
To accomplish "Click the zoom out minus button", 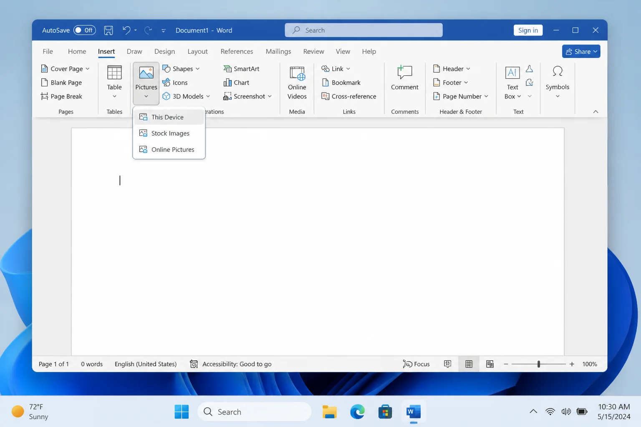I will point(506,364).
